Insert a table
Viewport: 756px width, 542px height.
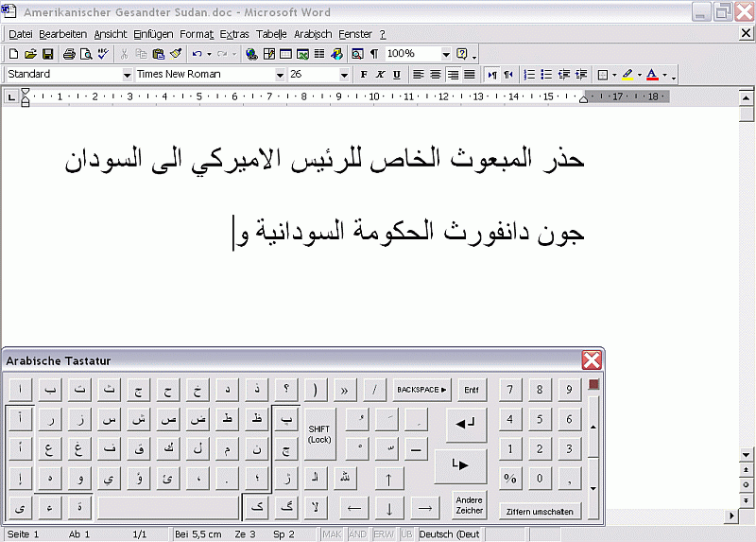tap(286, 54)
